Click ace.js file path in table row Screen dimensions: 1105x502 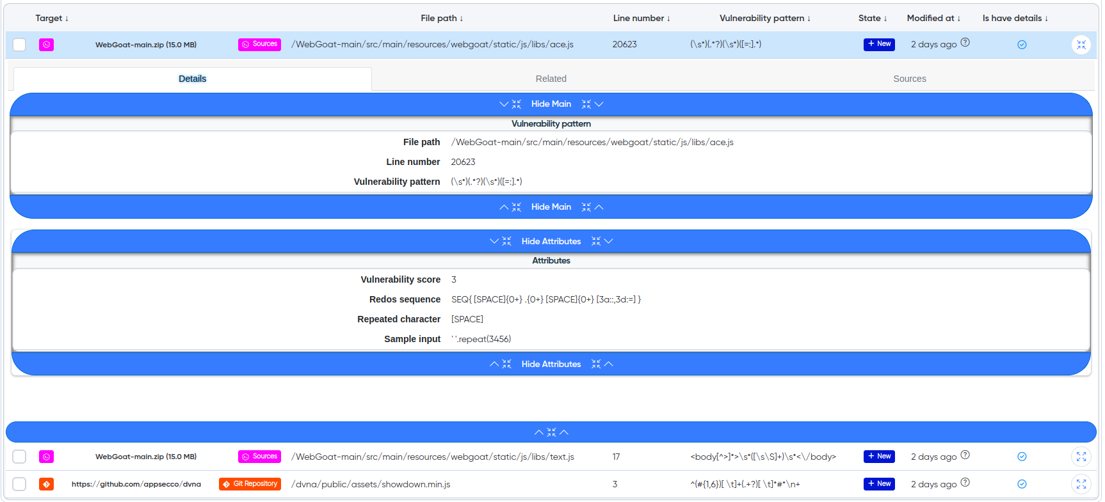(x=432, y=44)
